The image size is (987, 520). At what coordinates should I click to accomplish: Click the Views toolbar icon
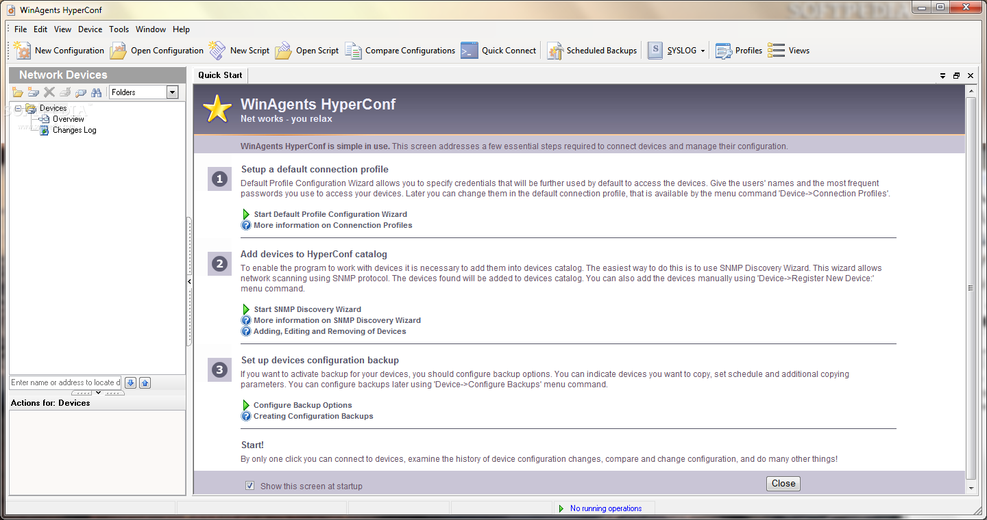(x=776, y=51)
